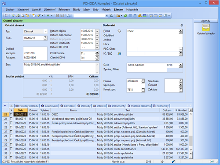Click the exit door icon in toolbar

[6, 15]
